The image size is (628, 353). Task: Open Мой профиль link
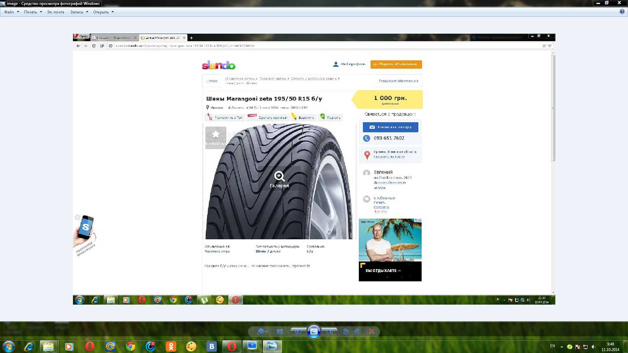pyautogui.click(x=349, y=64)
